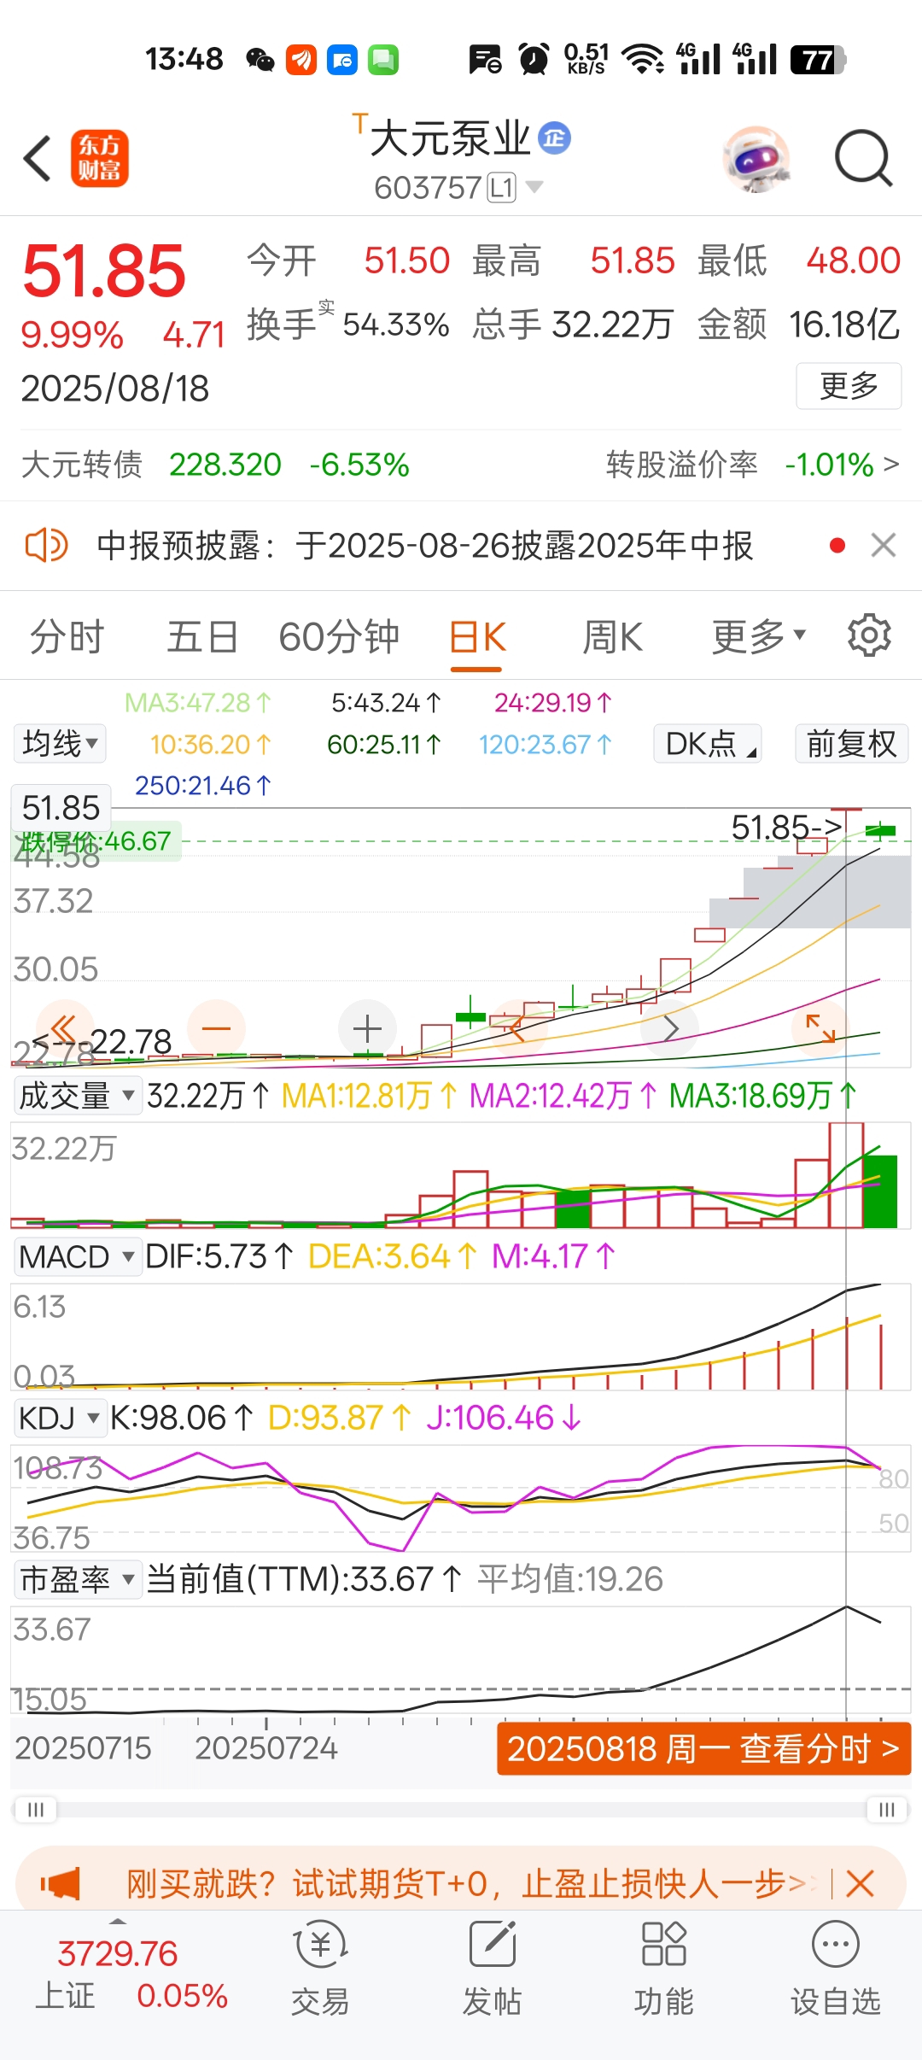Tap the fullscreen expand chart icon
The image size is (922, 2060).
point(820,1028)
